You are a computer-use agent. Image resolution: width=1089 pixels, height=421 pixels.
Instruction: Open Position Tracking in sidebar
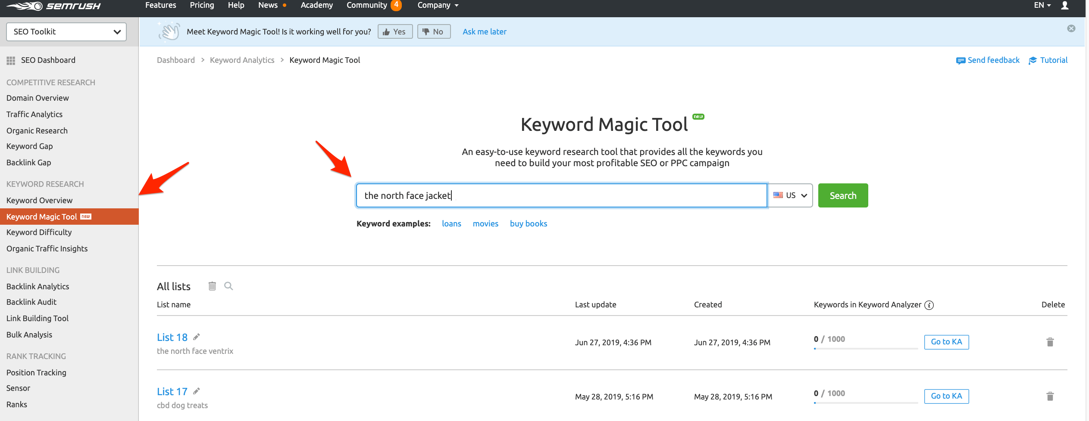click(36, 373)
